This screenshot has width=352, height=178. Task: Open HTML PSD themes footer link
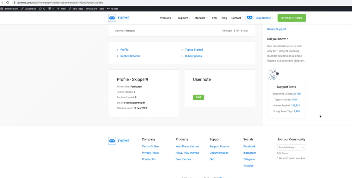coord(188,153)
